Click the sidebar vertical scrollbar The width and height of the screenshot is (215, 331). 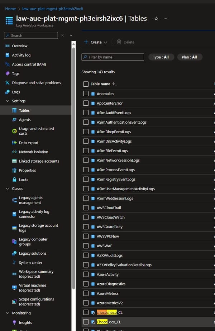pos(74,168)
